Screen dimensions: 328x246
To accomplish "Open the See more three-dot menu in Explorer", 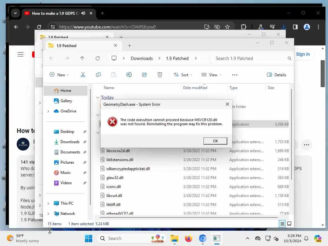I will 235,75.
